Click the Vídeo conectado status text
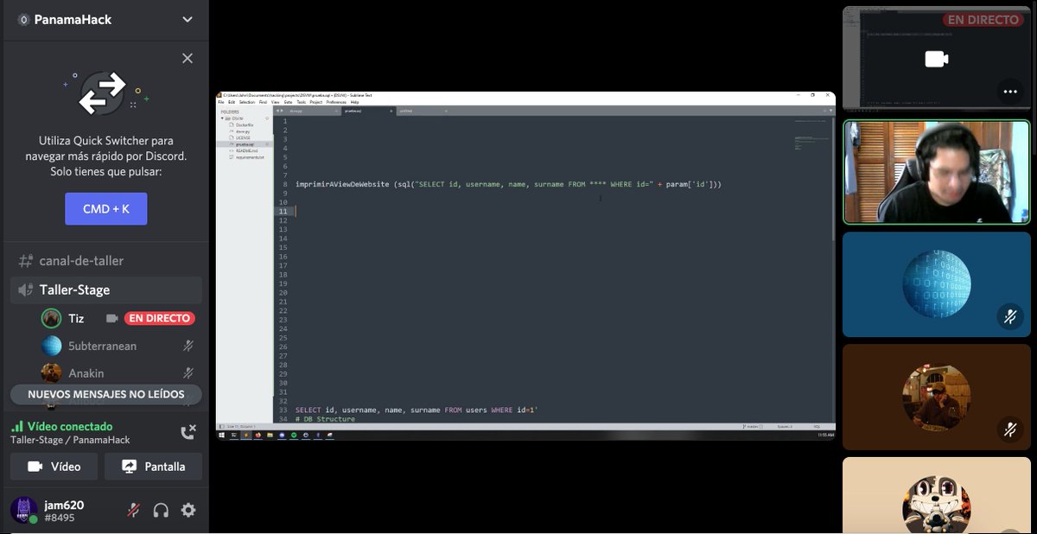Image resolution: width=1037 pixels, height=534 pixels. (70, 426)
